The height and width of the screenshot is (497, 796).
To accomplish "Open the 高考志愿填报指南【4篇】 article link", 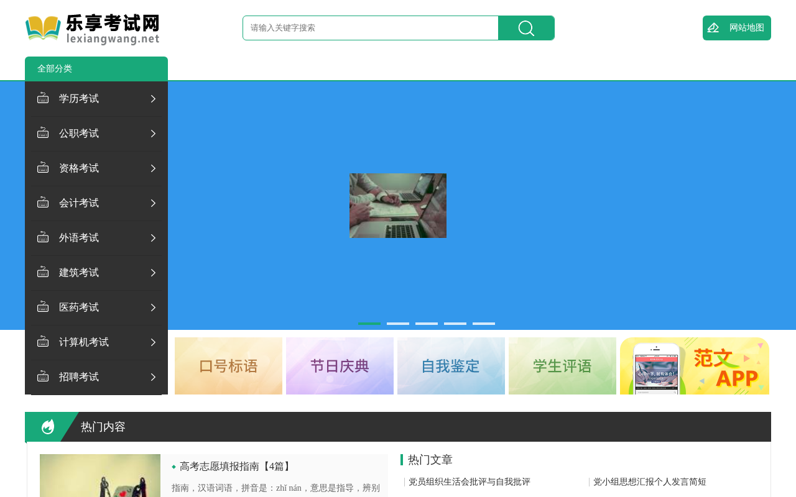I will pyautogui.click(x=236, y=467).
